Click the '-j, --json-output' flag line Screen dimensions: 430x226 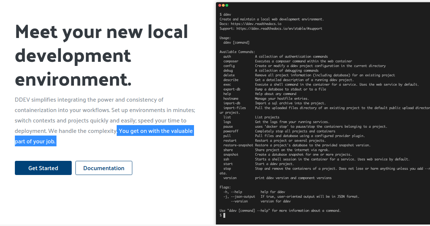(291, 196)
